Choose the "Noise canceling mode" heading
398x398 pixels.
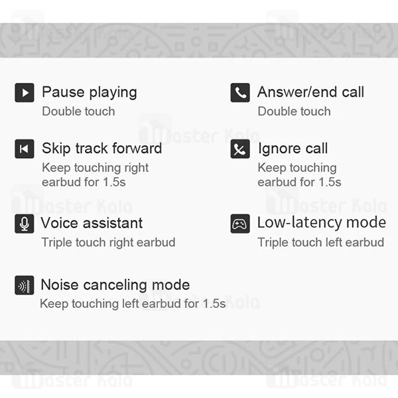pos(115,285)
